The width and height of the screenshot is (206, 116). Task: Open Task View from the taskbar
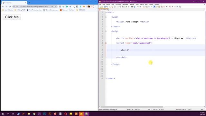pyautogui.click(x=13, y=114)
